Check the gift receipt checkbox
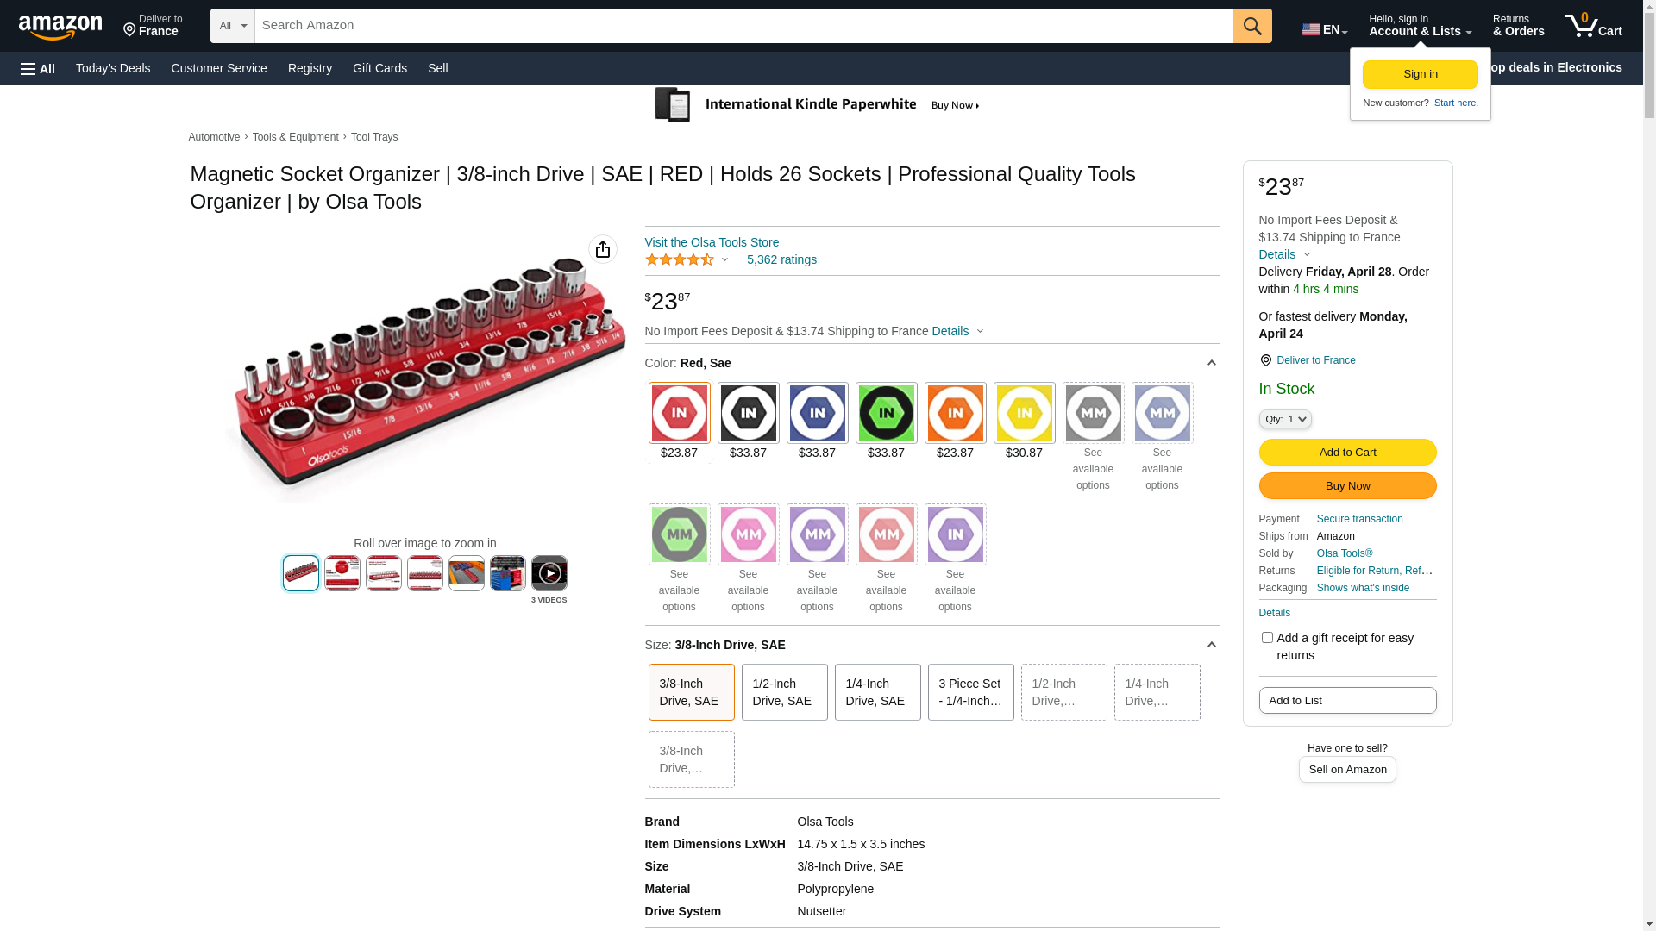1656x931 pixels. pos(1266,638)
